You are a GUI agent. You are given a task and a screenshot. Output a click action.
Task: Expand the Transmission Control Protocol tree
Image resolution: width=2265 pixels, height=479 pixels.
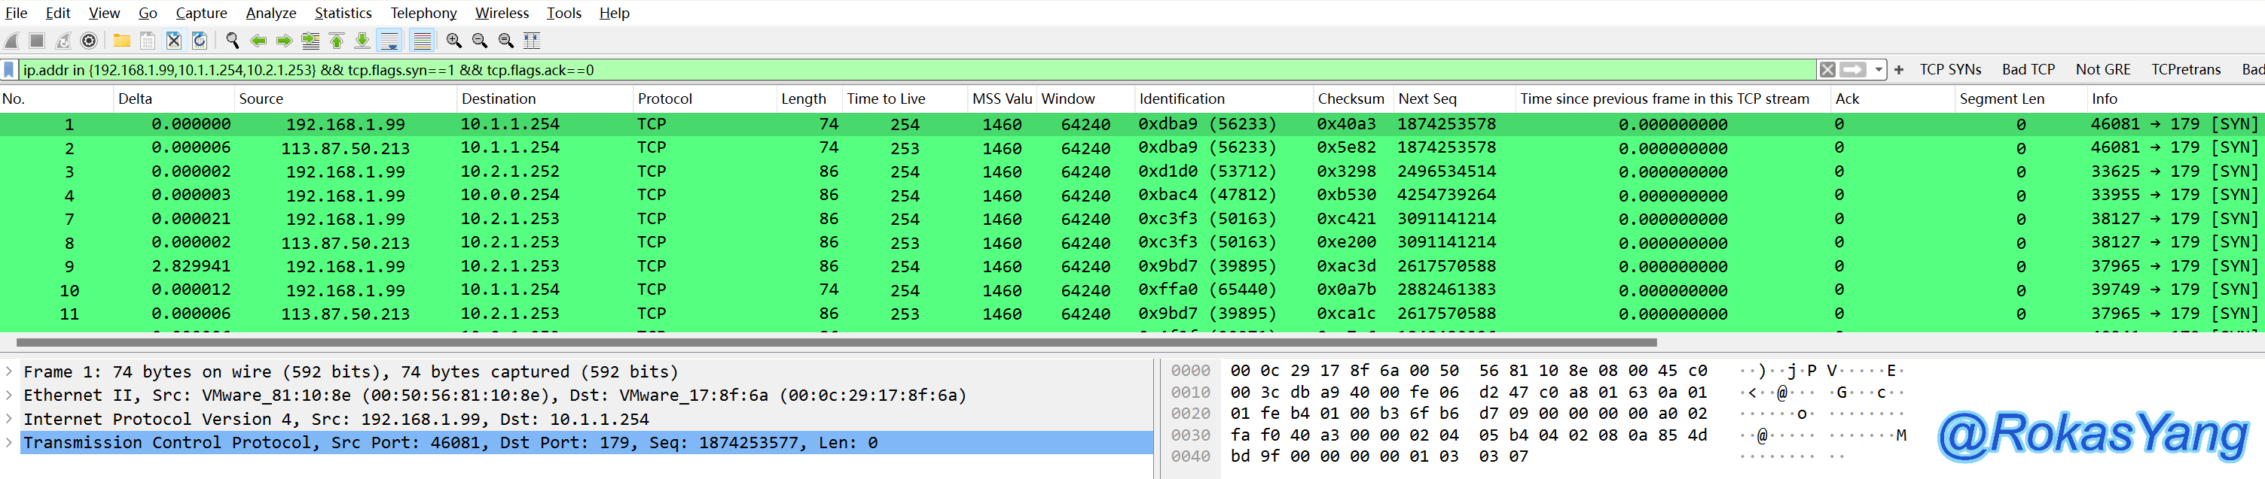pos(10,443)
